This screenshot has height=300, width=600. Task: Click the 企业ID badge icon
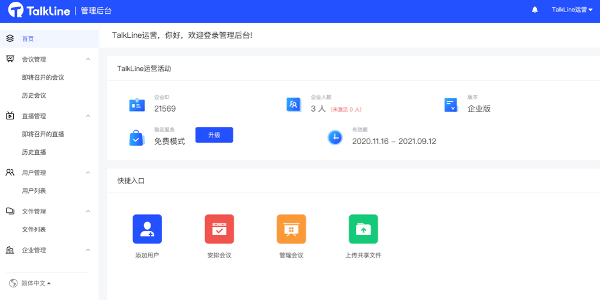[137, 105]
